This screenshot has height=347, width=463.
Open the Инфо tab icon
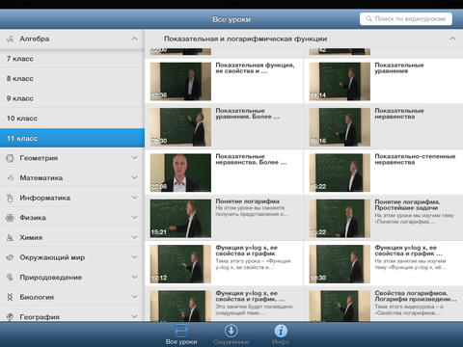pyautogui.click(x=281, y=331)
